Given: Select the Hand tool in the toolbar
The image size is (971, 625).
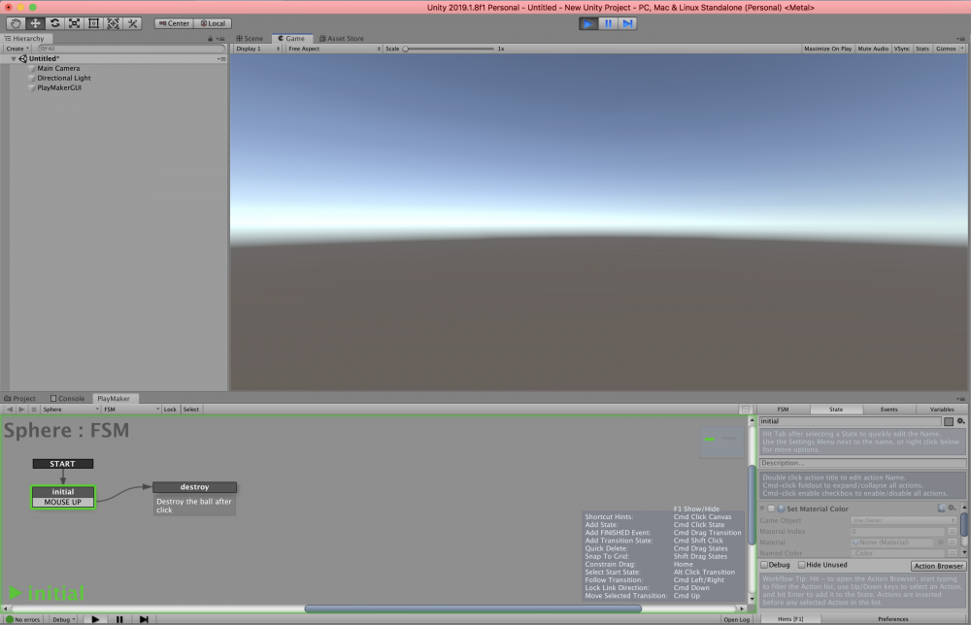Looking at the screenshot, I should click(16, 23).
